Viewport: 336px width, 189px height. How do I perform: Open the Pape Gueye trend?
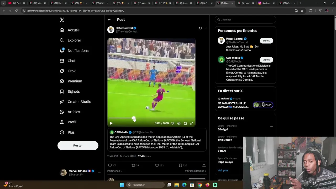[225, 162]
